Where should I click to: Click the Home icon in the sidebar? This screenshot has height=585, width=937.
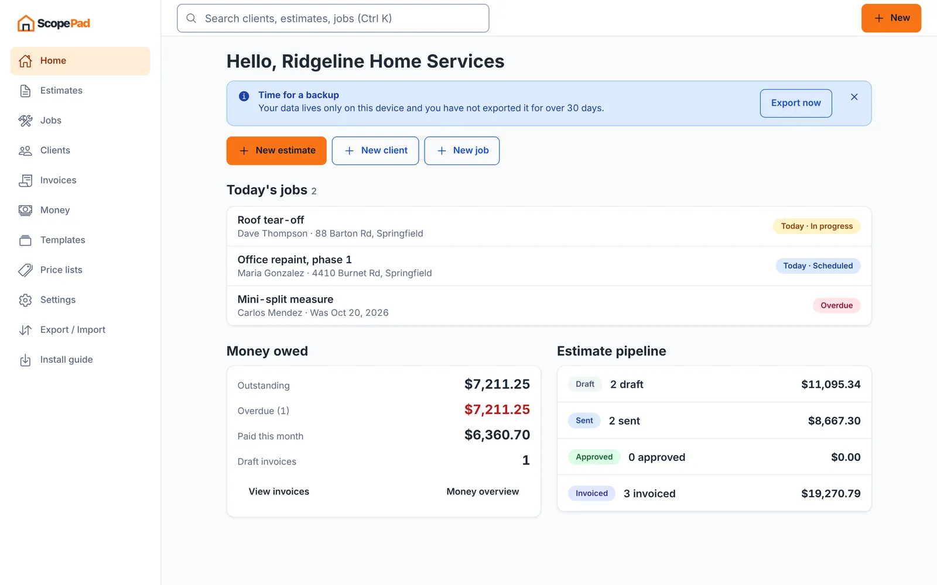tap(25, 61)
